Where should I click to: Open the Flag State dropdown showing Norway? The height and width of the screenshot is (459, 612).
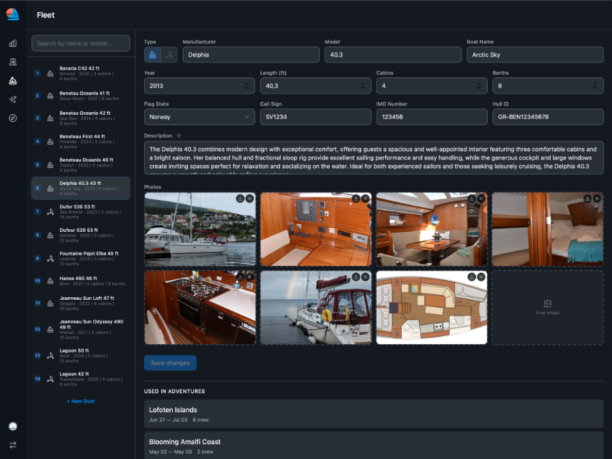pyautogui.click(x=199, y=117)
